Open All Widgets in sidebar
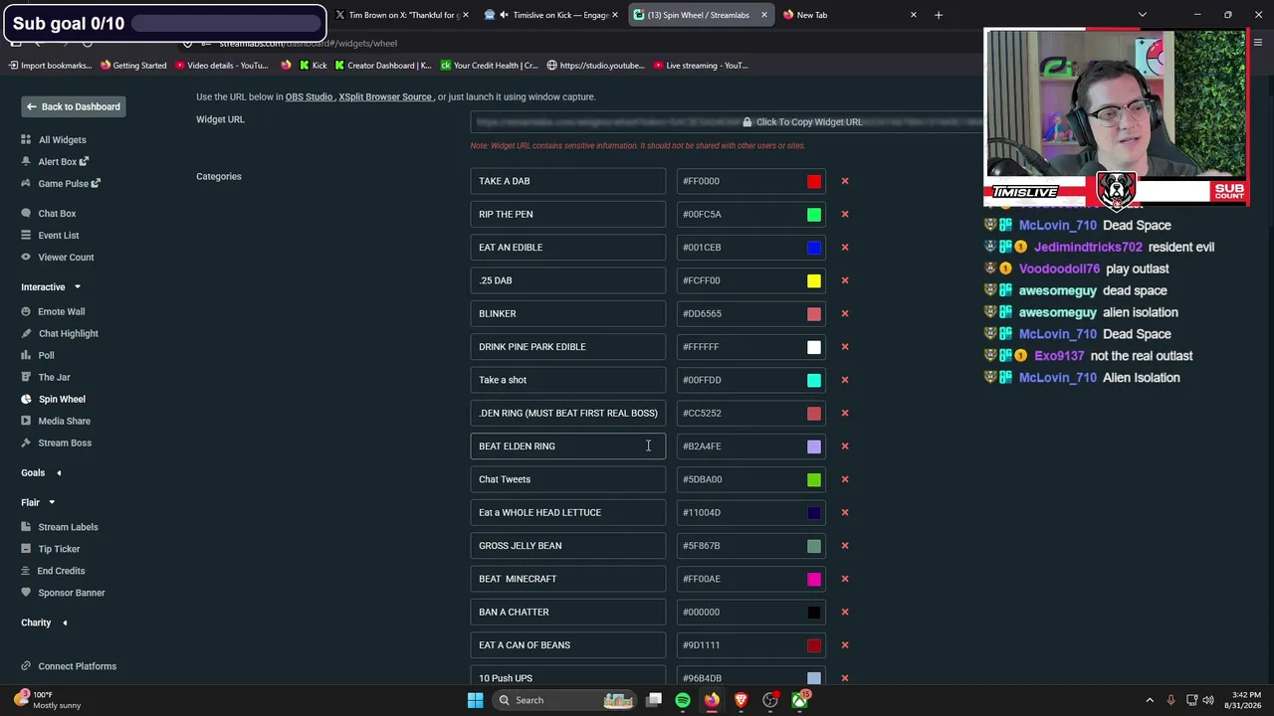Screen dimensions: 1274x716 click(x=62, y=140)
